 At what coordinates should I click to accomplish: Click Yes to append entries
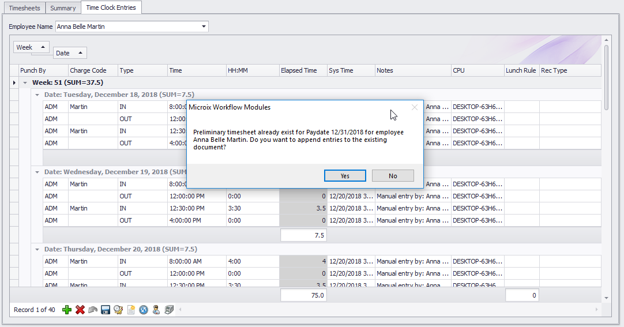click(x=345, y=176)
